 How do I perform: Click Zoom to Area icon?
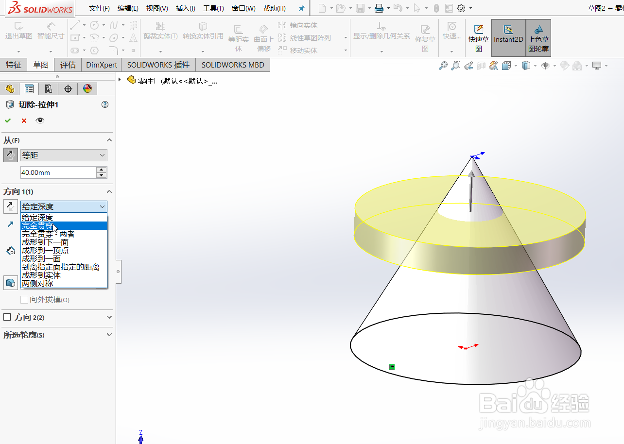pyautogui.click(x=455, y=66)
